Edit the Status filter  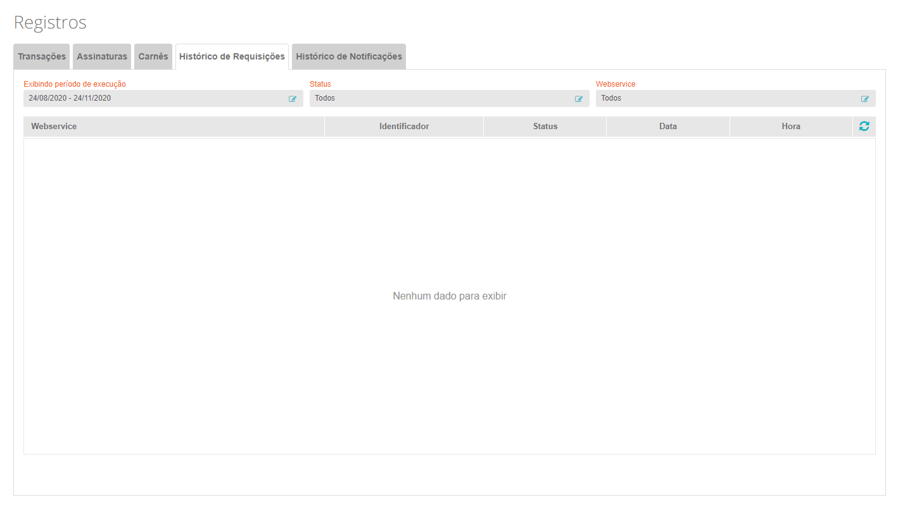(579, 99)
